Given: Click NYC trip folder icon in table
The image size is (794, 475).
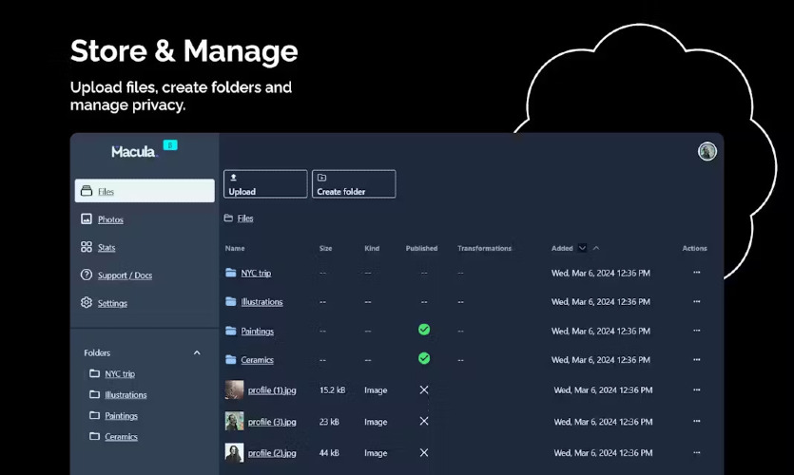Looking at the screenshot, I should pos(231,273).
